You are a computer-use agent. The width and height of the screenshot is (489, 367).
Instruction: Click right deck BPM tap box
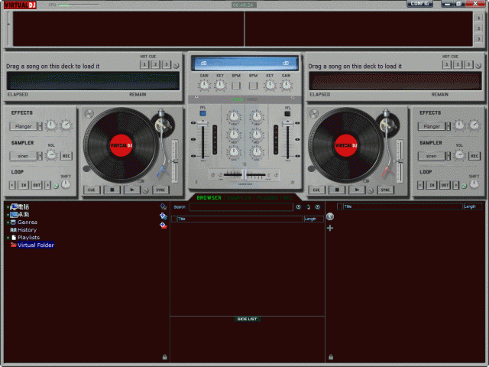click(x=253, y=85)
